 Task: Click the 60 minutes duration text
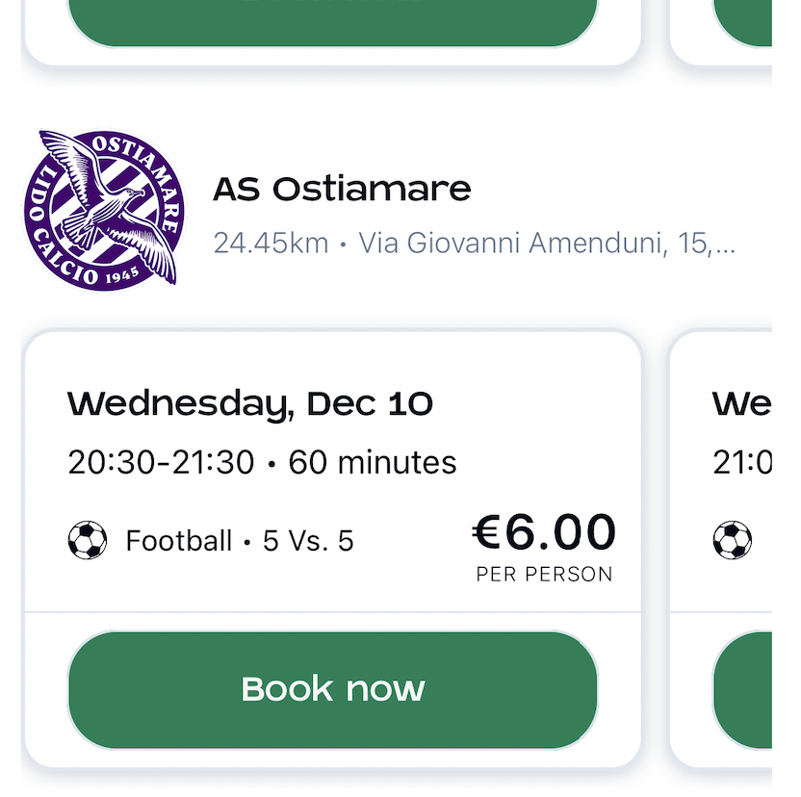tap(373, 463)
